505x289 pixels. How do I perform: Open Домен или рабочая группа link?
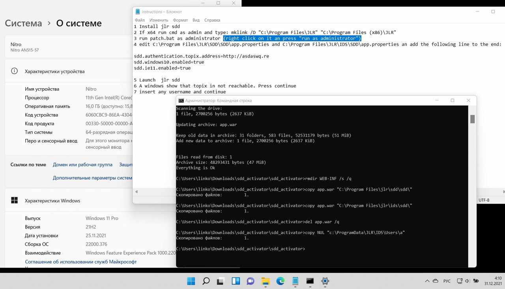82,165
